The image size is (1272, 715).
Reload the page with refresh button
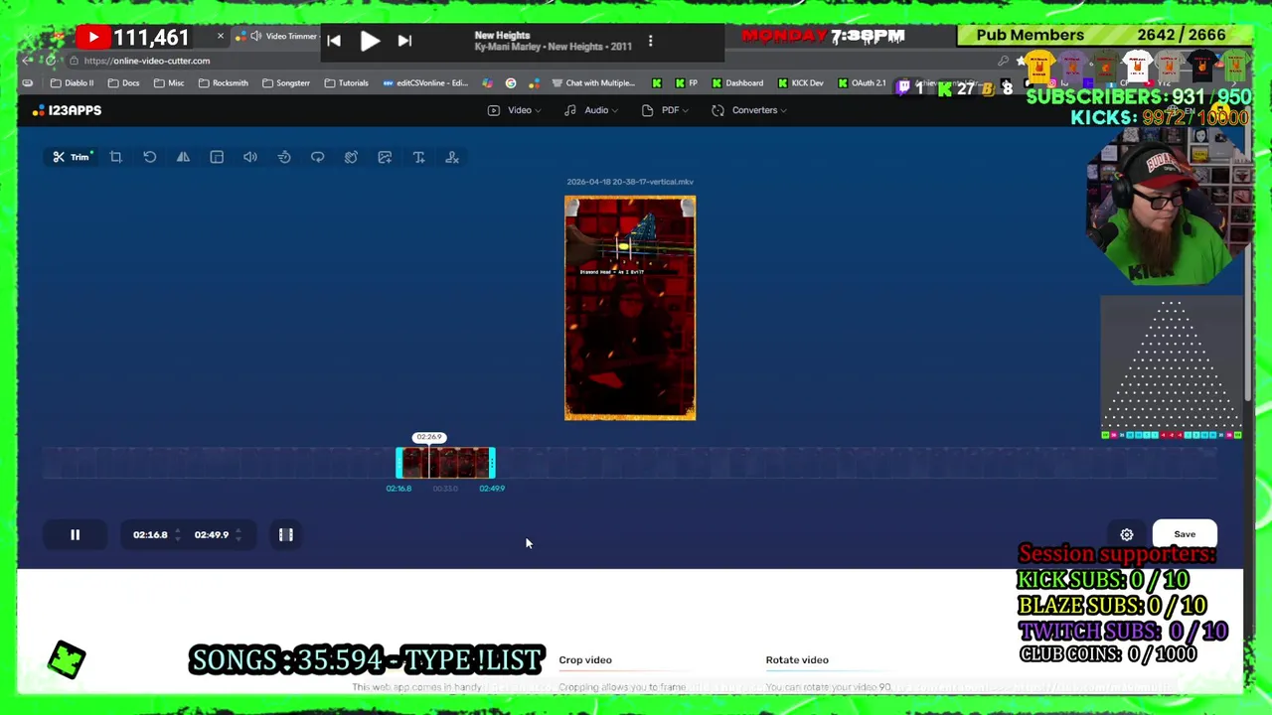pos(51,61)
